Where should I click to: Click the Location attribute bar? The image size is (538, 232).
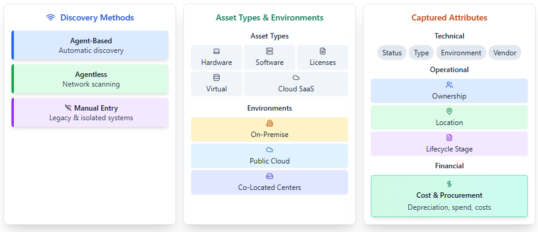click(x=449, y=117)
